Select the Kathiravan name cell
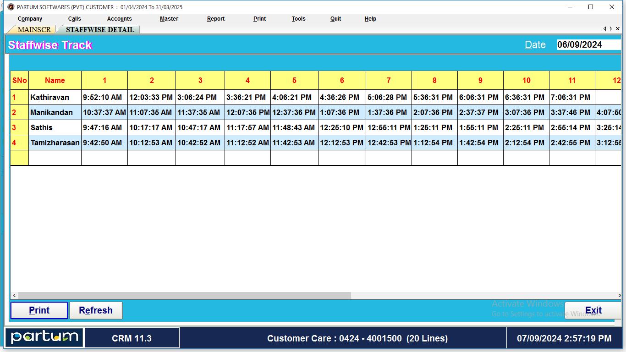 click(x=55, y=97)
